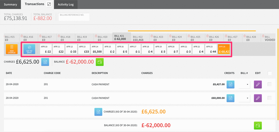Select the APR 12 date tile
The height and width of the screenshot is (132, 279).
(x=71, y=49)
